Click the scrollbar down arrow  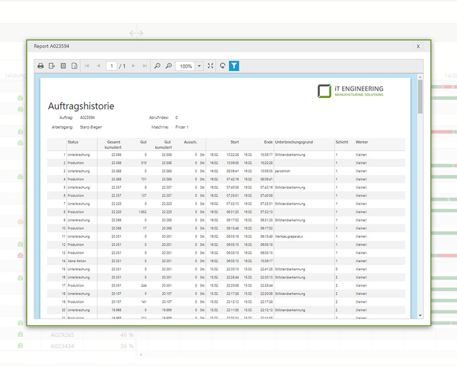point(420,315)
